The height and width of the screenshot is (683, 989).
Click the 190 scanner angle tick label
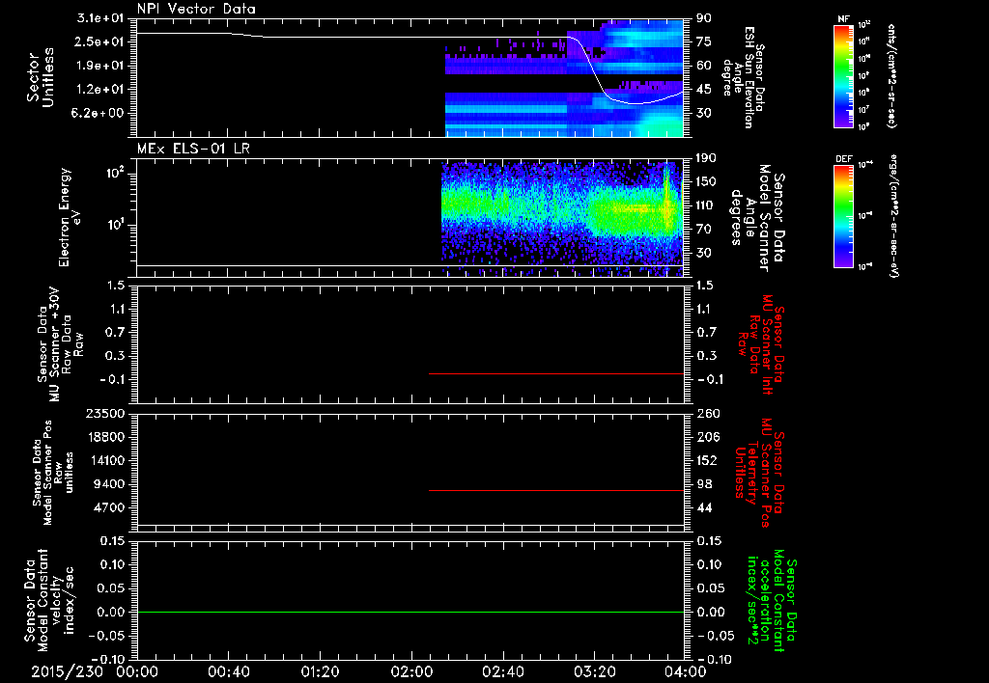706,157
